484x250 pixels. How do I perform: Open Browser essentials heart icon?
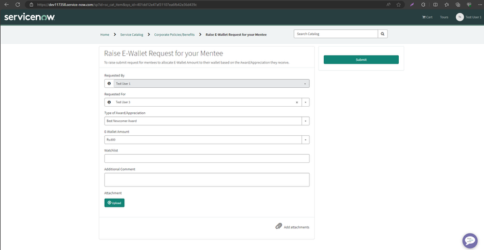469,5
